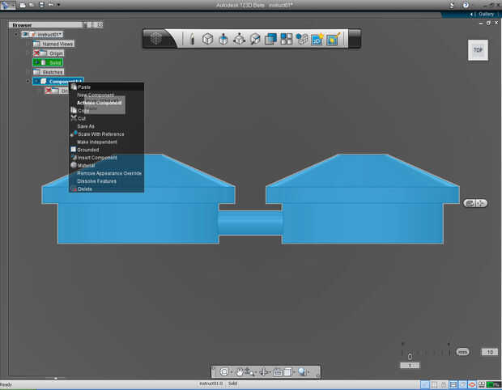Click the communication icon left of Help
The image size is (502, 390).
pyautogui.click(x=452, y=5)
